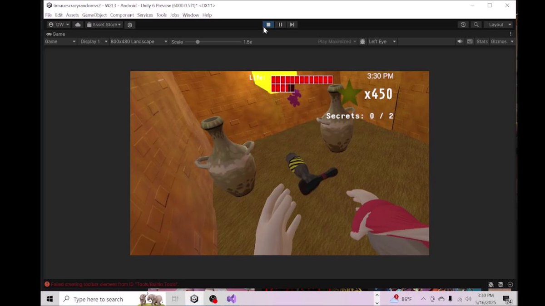
Task: Step one frame forward
Action: pos(292,24)
